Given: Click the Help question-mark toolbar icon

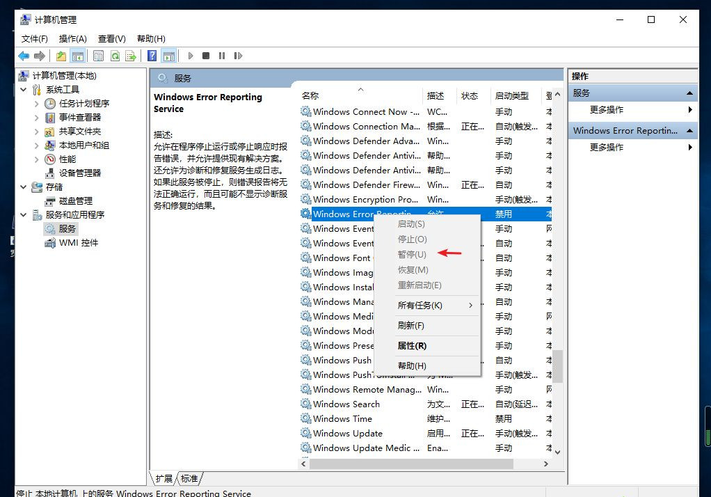Looking at the screenshot, I should pos(152,56).
